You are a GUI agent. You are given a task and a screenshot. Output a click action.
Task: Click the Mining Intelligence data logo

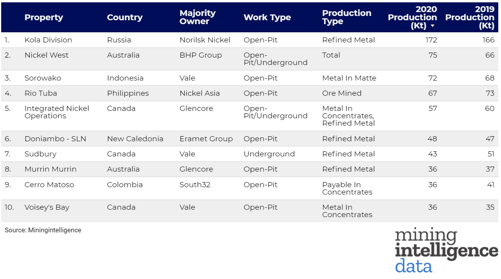coord(446,251)
